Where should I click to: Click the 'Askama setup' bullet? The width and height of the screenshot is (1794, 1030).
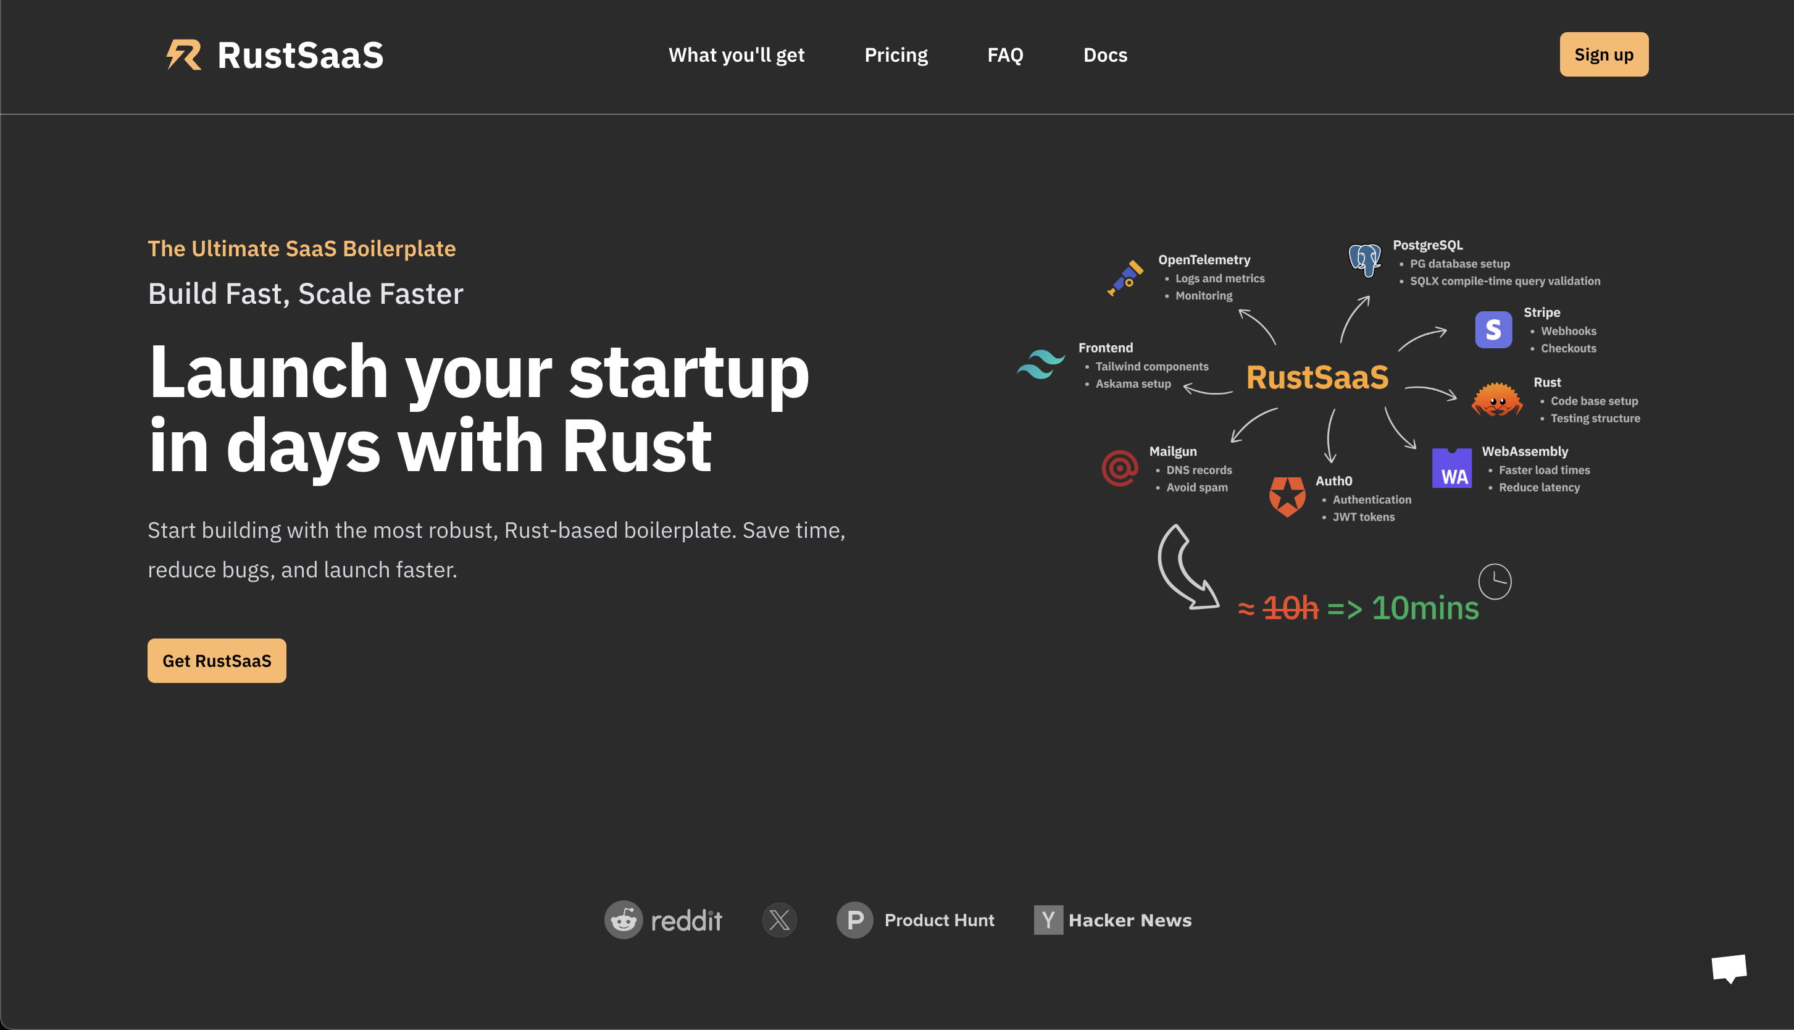pos(1133,384)
